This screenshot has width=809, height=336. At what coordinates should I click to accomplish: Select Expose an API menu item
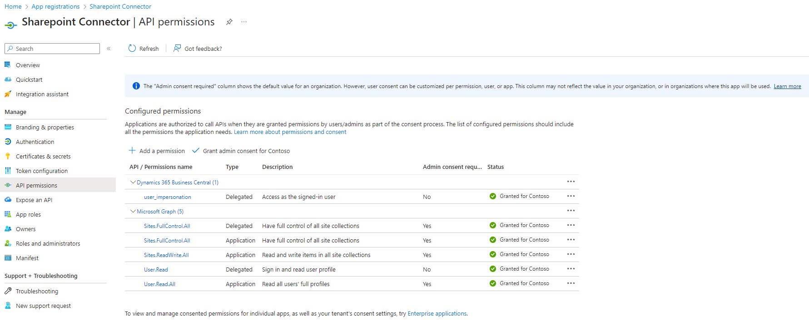[x=34, y=200]
